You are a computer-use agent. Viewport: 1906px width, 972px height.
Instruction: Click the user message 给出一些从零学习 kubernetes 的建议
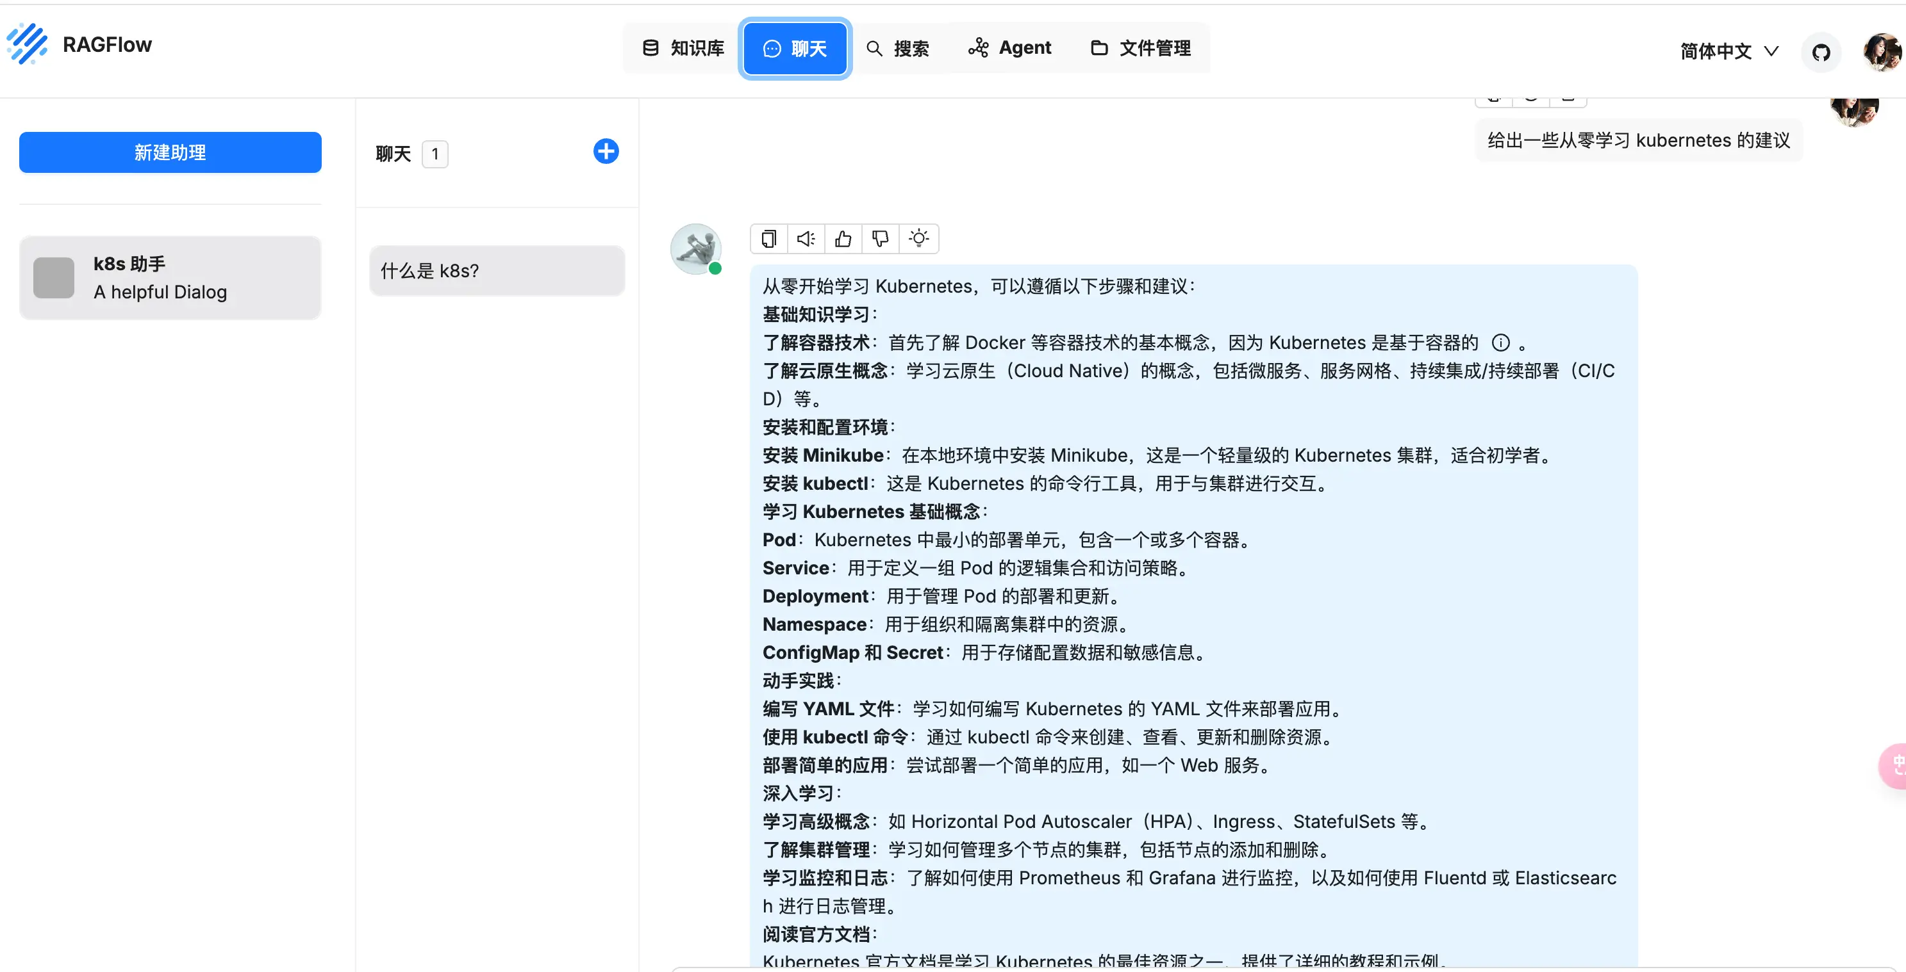click(x=1639, y=140)
